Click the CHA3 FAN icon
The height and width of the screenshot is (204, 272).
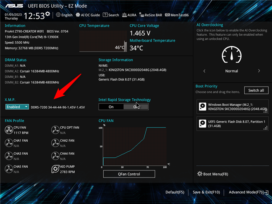click(x=9, y=156)
